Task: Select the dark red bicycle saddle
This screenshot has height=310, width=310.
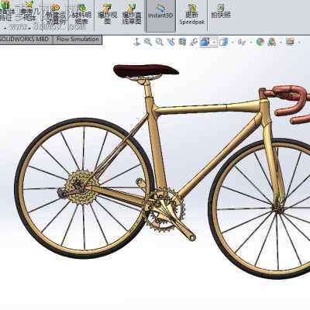Action: click(x=146, y=71)
